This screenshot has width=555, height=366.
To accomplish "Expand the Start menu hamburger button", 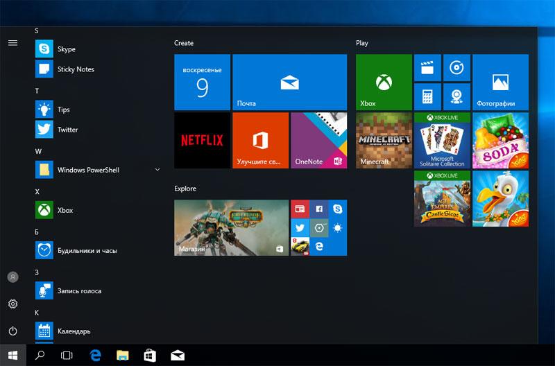I will pos(12,43).
